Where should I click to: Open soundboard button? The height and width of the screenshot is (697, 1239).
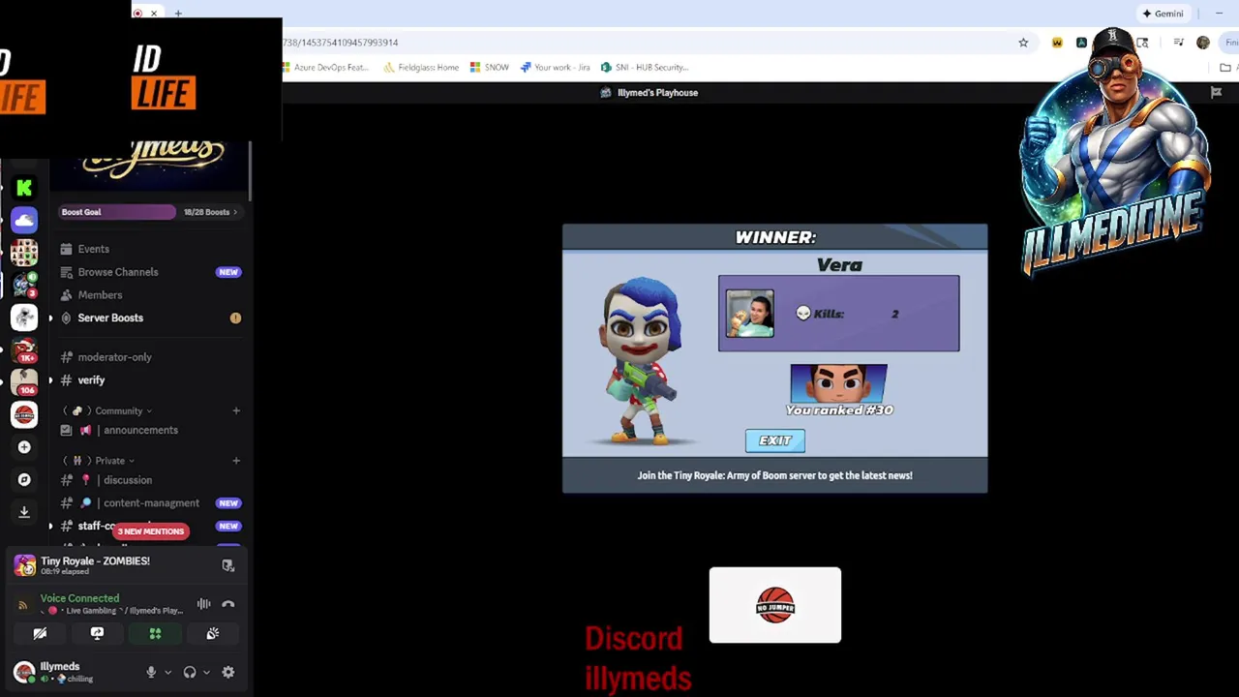[x=213, y=633]
